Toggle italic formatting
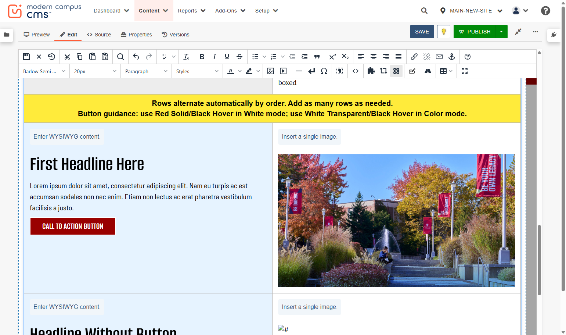 214,57
